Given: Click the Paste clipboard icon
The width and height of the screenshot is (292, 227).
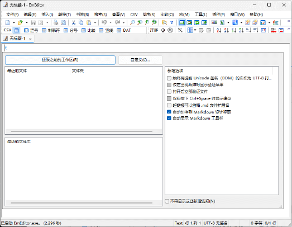Looking at the screenshot, I should pos(89,22).
